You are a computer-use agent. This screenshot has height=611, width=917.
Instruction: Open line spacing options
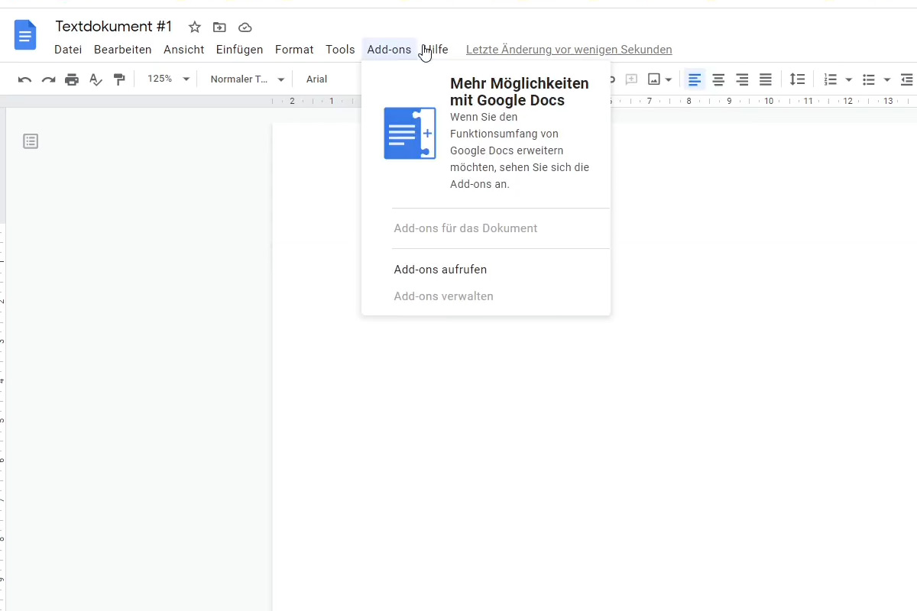click(797, 79)
